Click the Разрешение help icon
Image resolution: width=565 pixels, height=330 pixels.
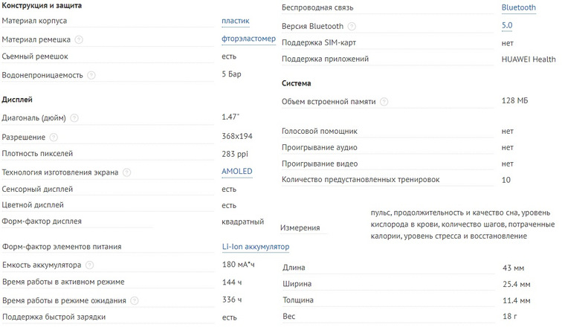[54, 137]
